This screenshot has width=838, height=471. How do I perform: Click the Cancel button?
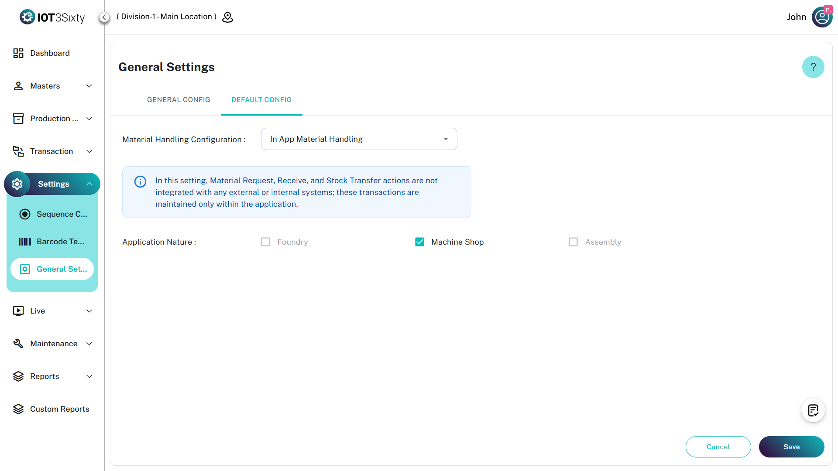[718, 447]
